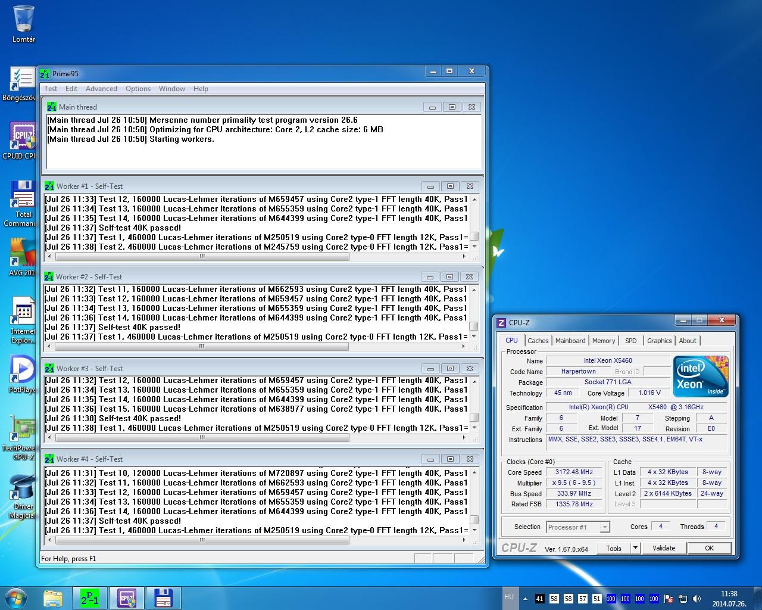Click the Worker #4 window icon
This screenshot has width=762, height=610.
tap(49, 459)
